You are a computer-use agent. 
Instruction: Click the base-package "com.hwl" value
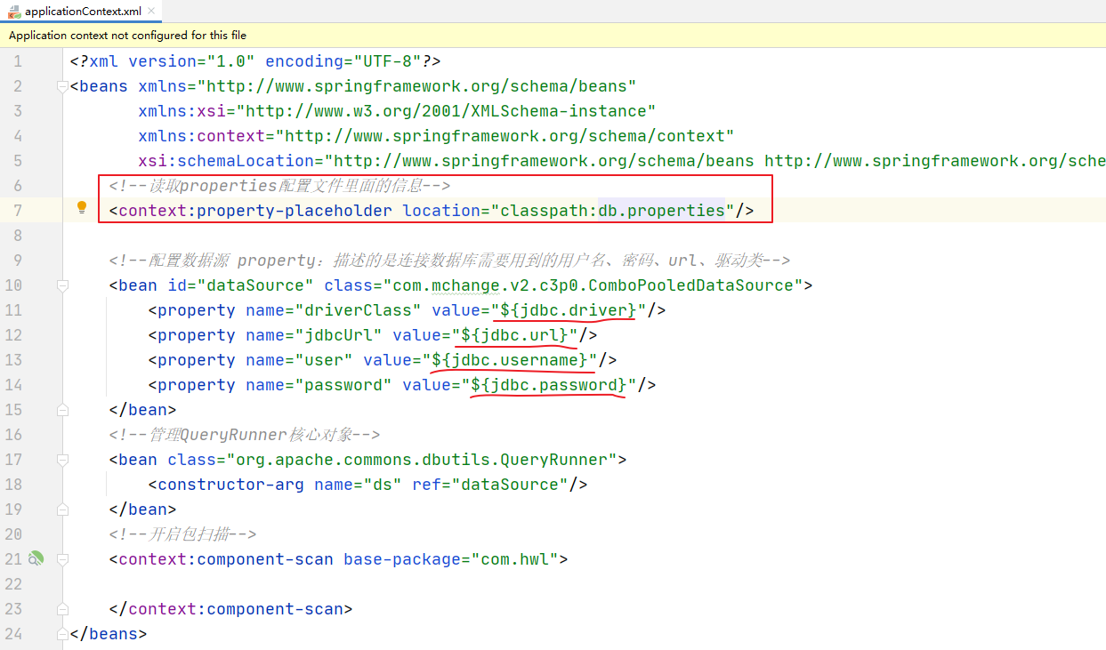point(514,559)
